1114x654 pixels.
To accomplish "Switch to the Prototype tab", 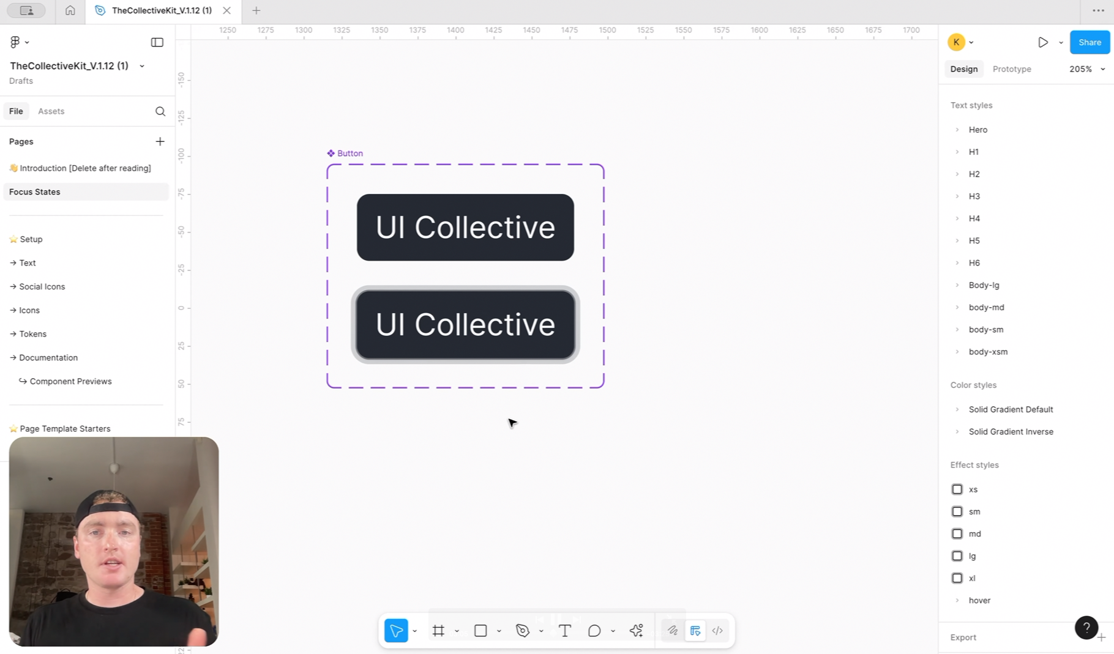I will click(x=1012, y=69).
